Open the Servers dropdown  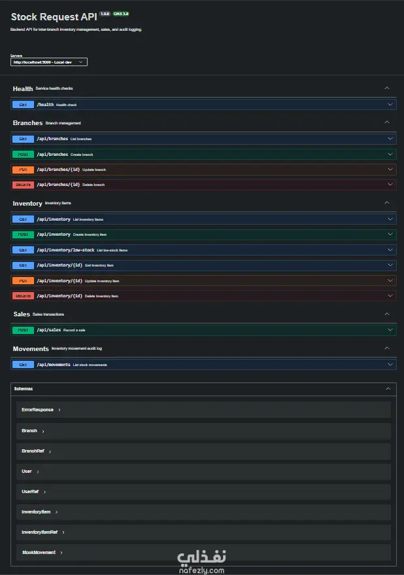pyautogui.click(x=49, y=62)
